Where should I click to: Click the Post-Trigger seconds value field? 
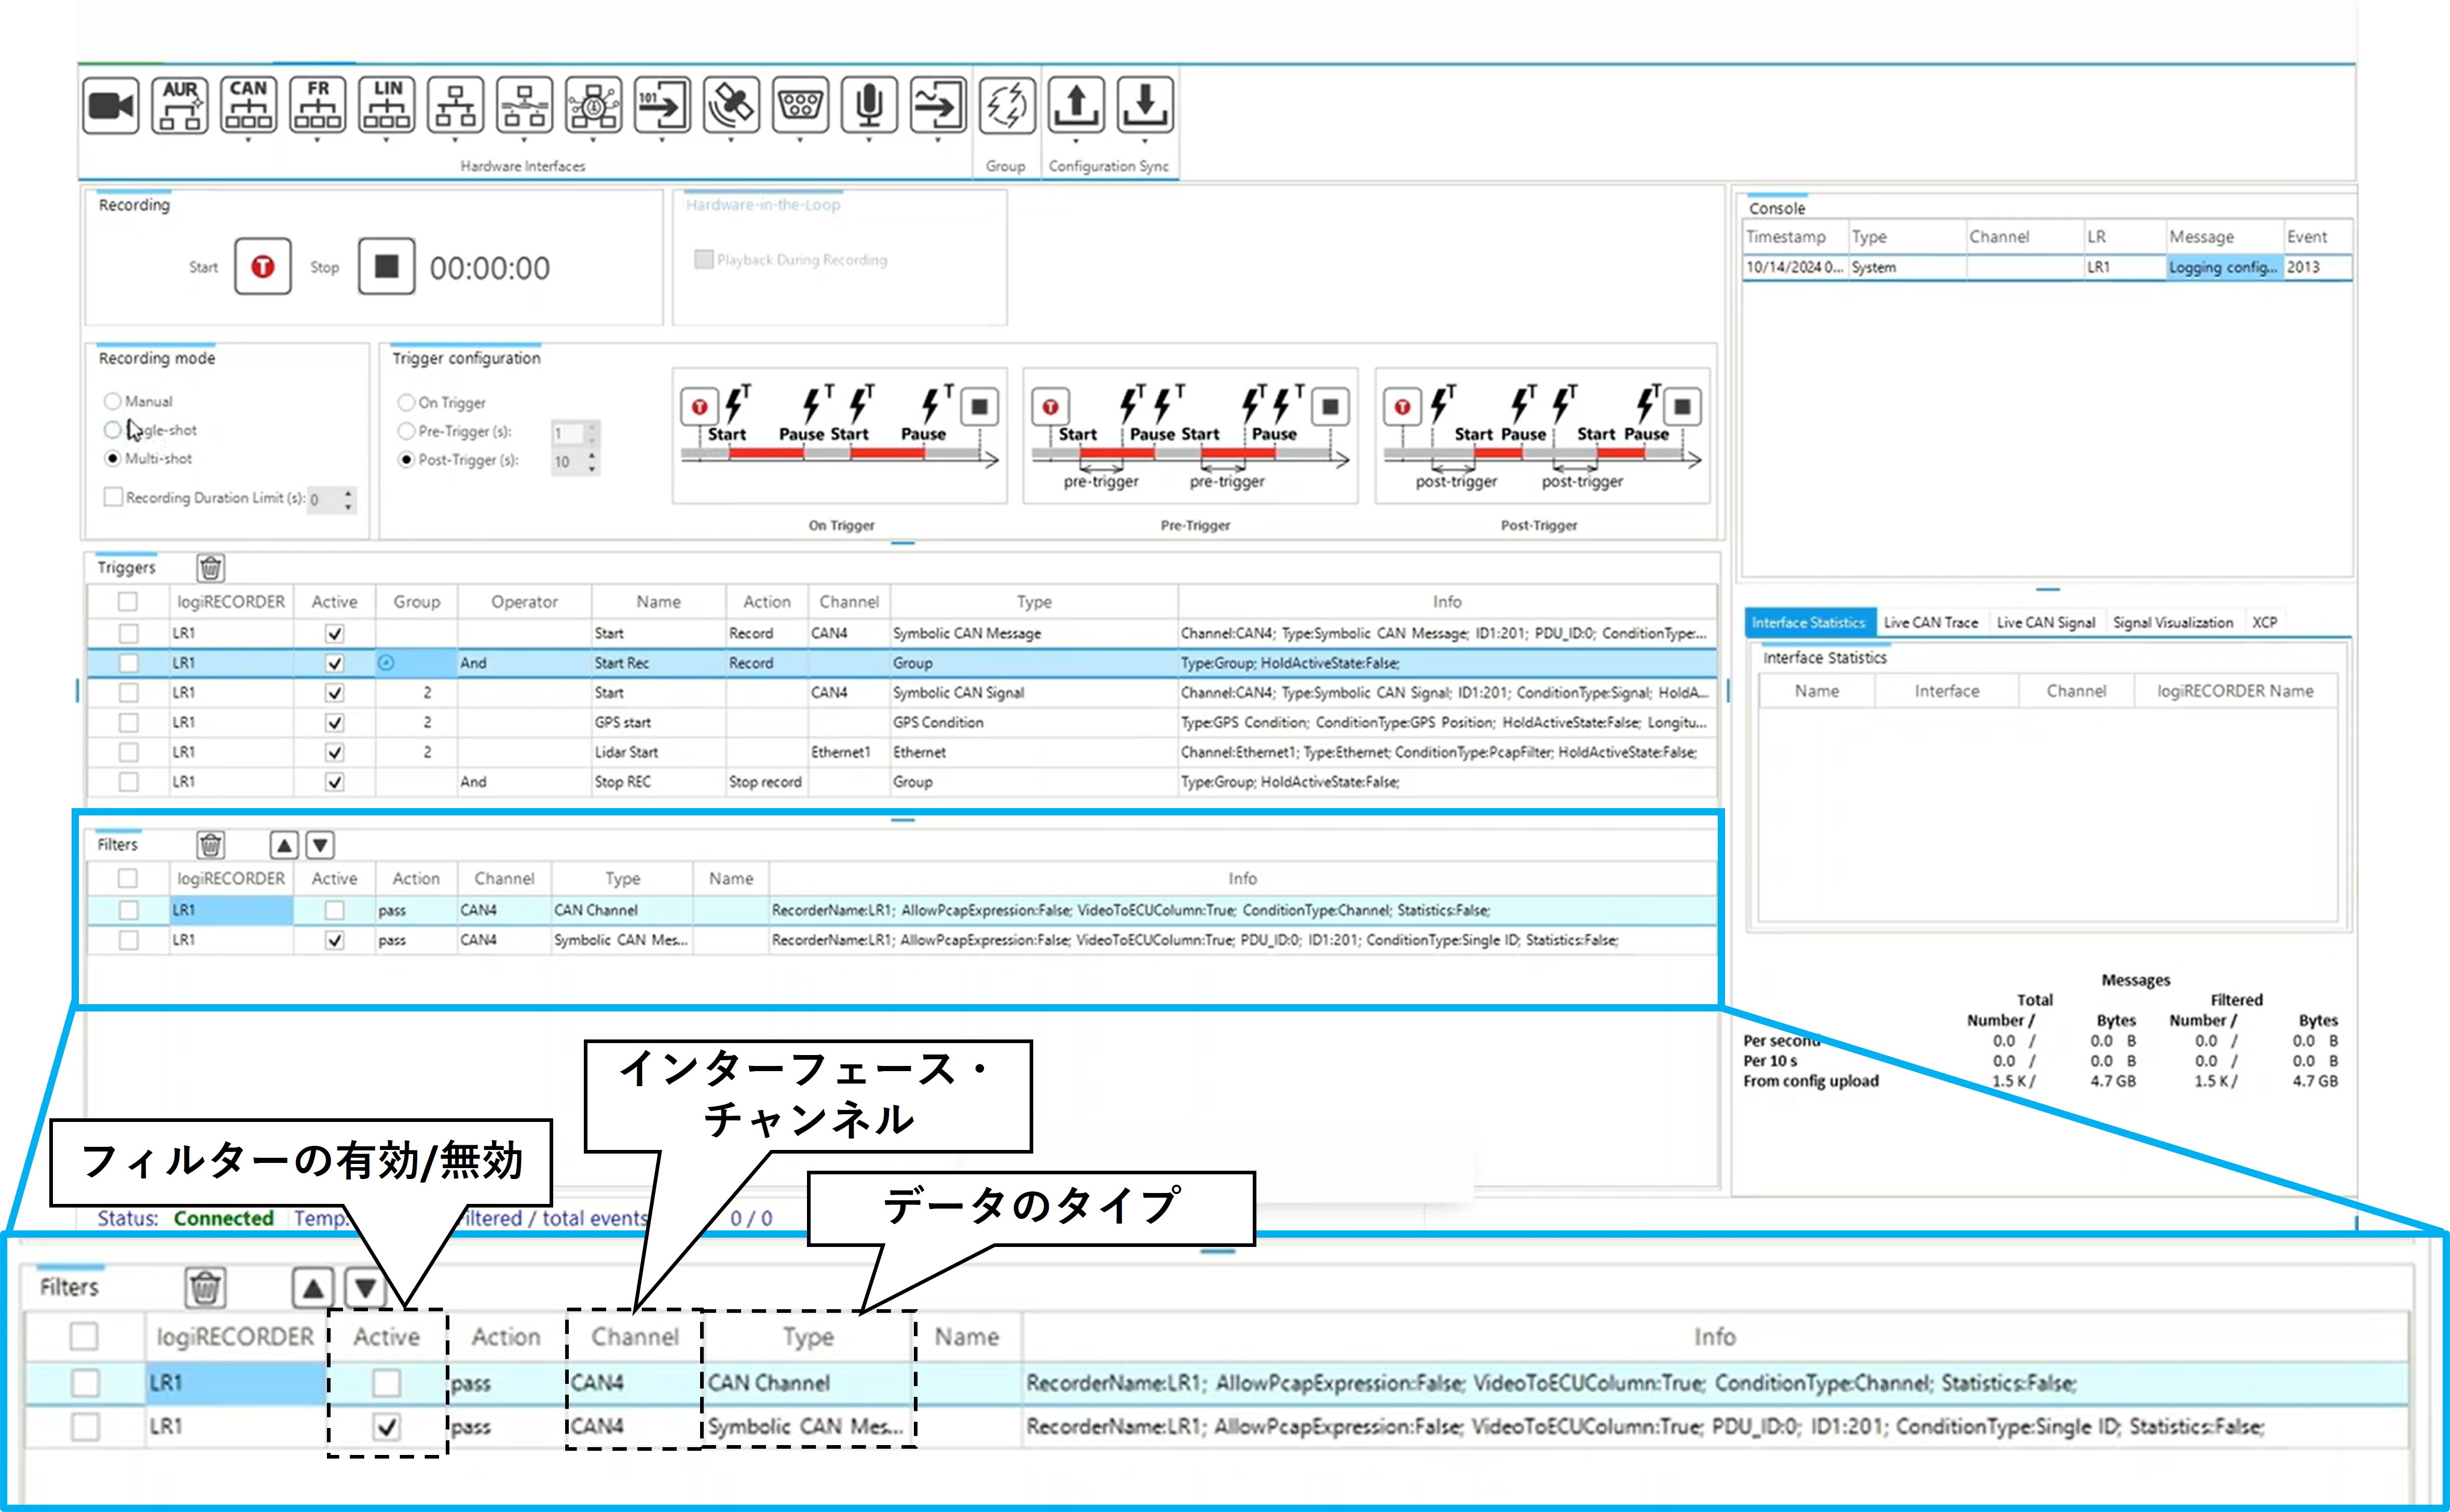point(567,462)
